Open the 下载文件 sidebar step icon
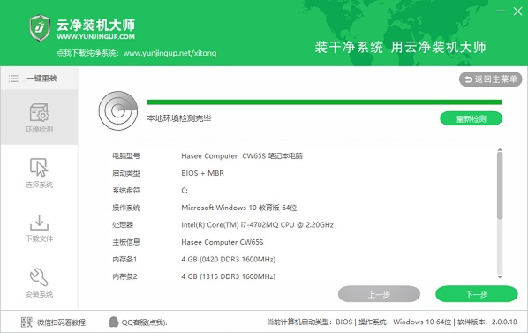This screenshot has height=333, width=528. pyautogui.click(x=39, y=223)
